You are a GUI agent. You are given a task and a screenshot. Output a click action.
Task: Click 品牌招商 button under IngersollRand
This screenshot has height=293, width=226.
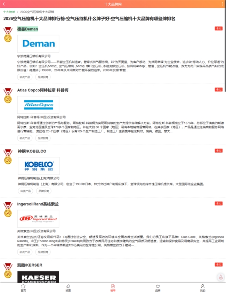(43, 252)
